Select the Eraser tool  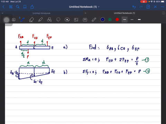point(31,20)
